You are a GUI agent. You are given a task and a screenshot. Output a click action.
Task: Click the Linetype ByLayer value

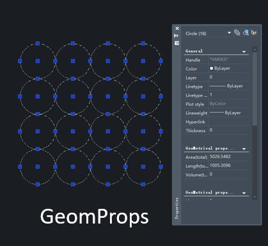[x=228, y=86]
